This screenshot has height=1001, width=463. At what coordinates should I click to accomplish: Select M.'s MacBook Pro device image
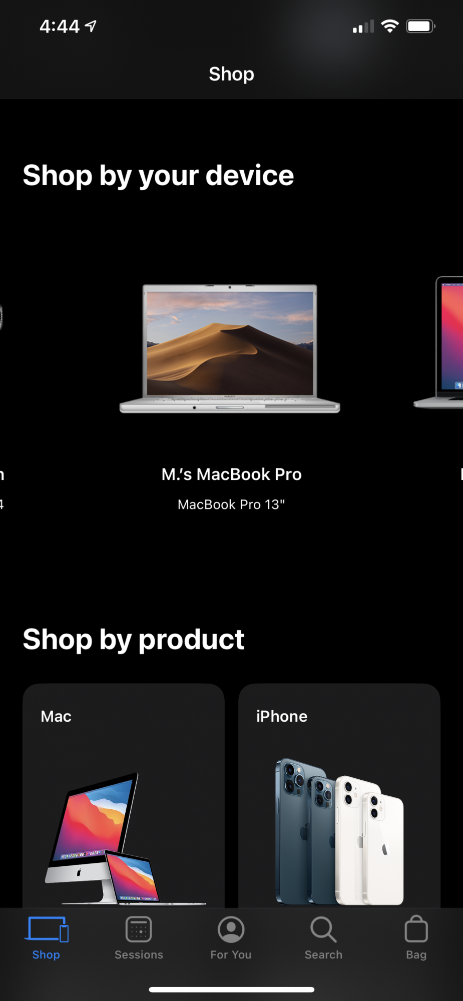[230, 349]
